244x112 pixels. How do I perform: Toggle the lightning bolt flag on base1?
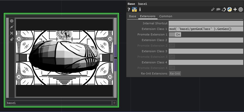click(x=12, y=27)
